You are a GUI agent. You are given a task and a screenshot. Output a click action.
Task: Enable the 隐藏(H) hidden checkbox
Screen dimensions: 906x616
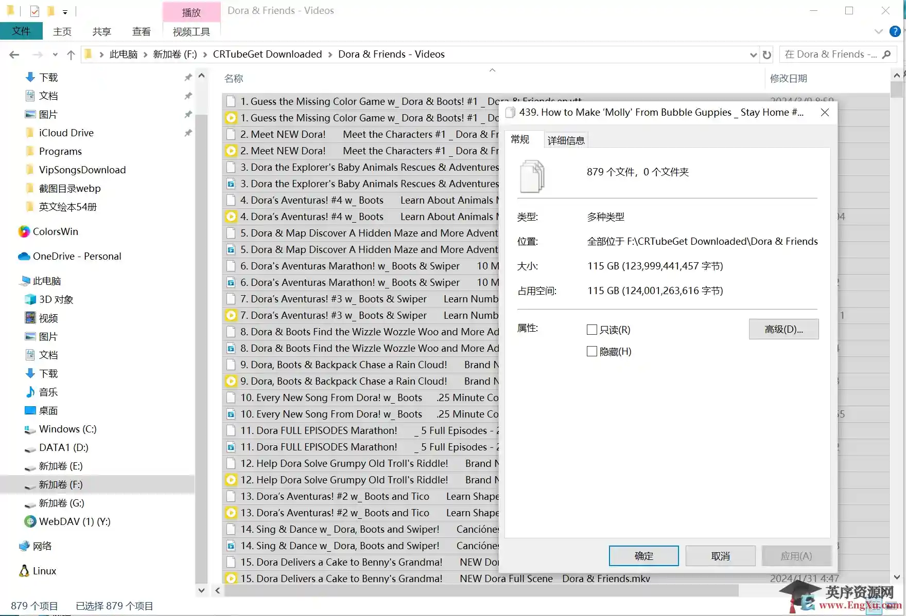(592, 351)
